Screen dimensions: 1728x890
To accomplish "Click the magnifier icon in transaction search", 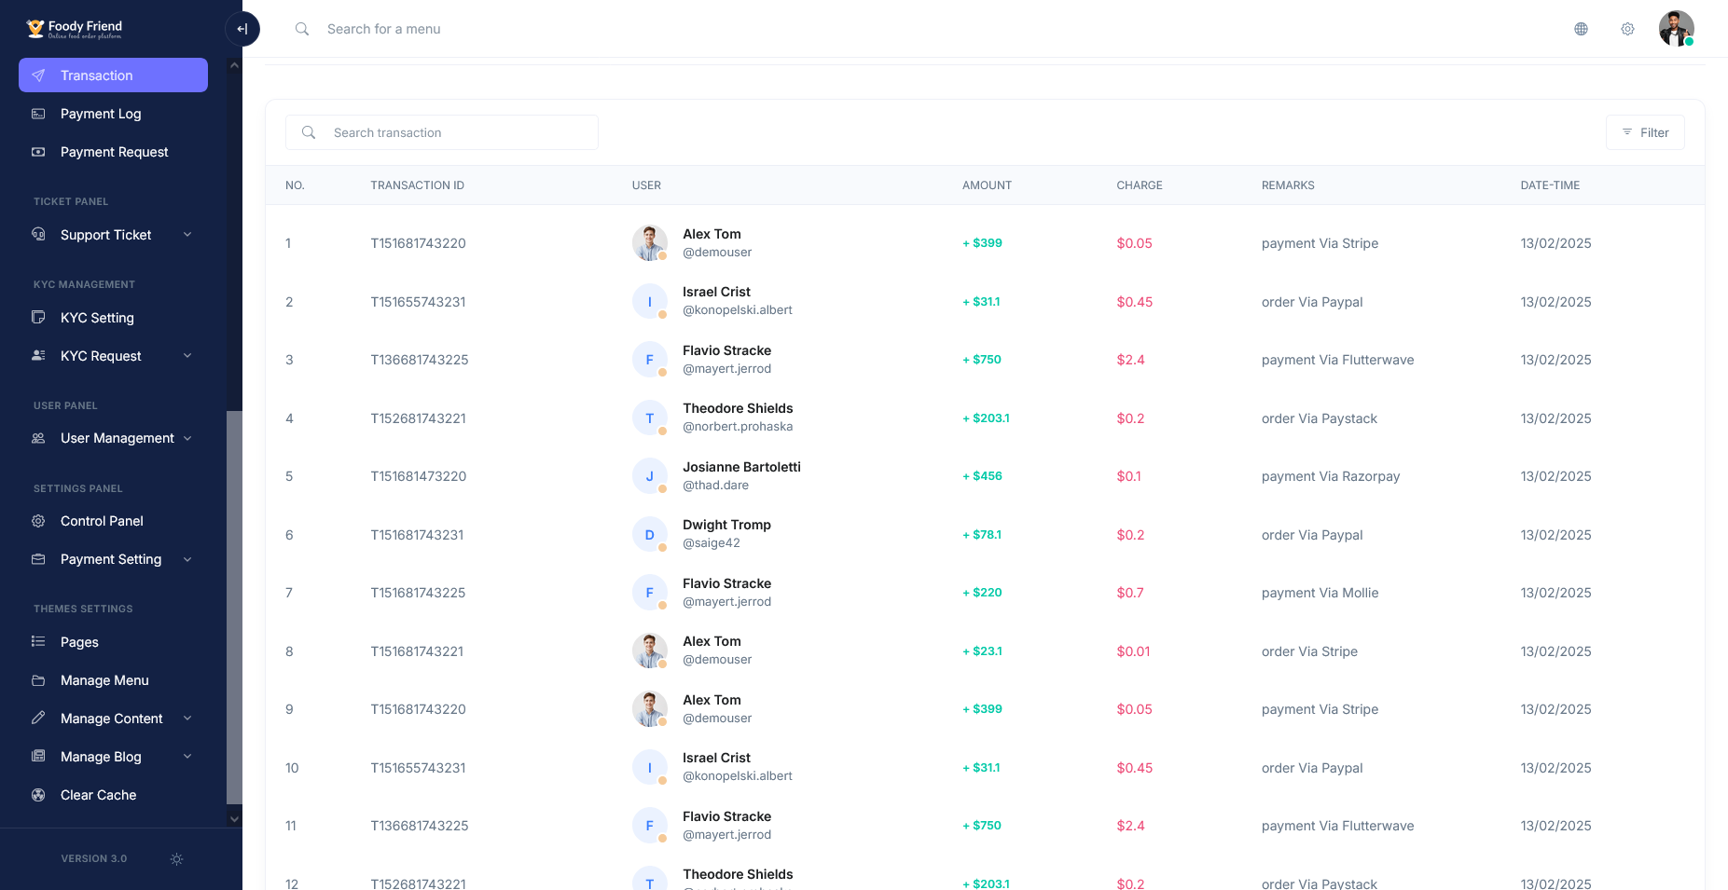I will [309, 132].
